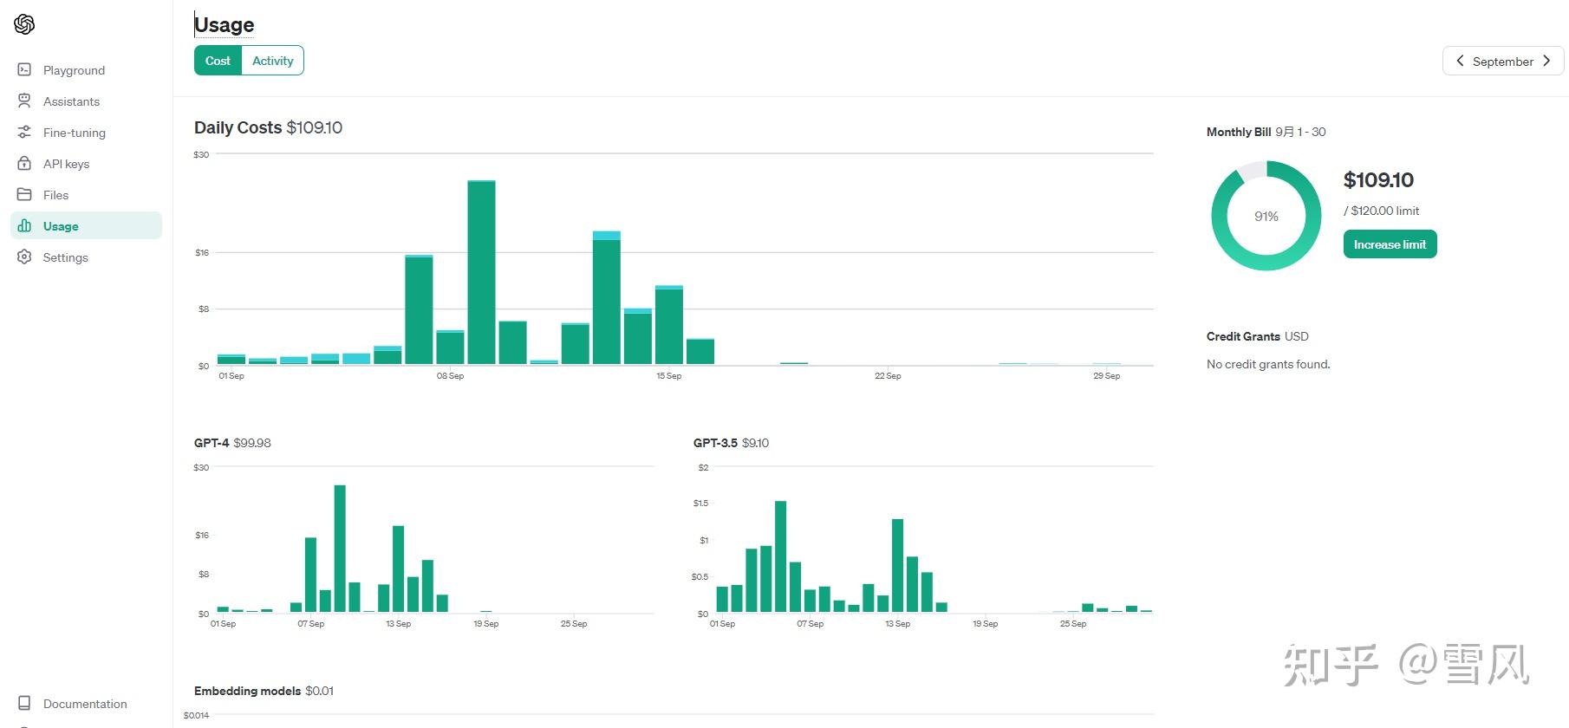1569x728 pixels.
Task: Click the Usage bar-chart icon
Action: pyautogui.click(x=24, y=225)
